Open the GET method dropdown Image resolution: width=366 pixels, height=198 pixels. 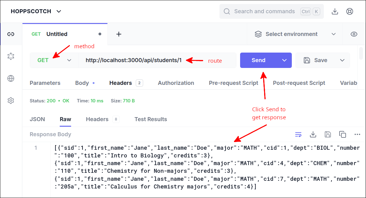(x=54, y=60)
